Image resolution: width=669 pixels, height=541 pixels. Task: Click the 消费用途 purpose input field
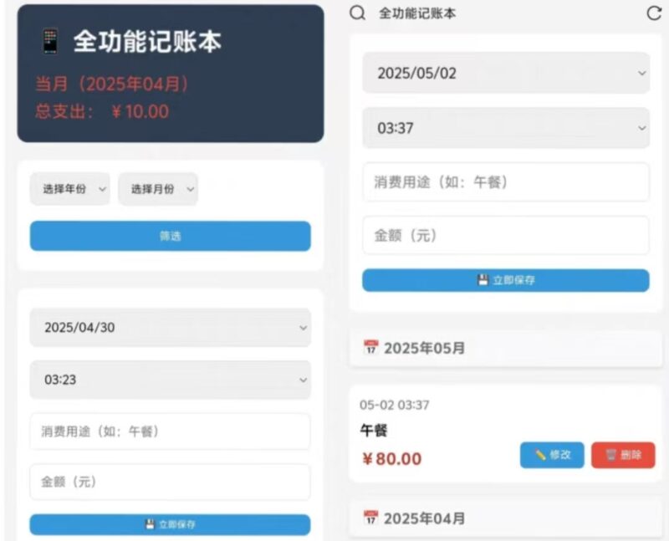[x=505, y=181]
